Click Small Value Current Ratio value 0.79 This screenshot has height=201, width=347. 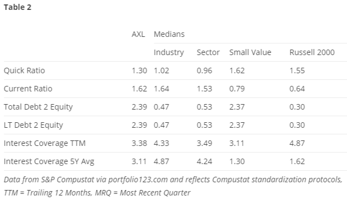click(x=237, y=89)
